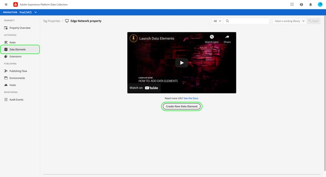Open the notifications bell icon

pyautogui.click(x=310, y=4)
